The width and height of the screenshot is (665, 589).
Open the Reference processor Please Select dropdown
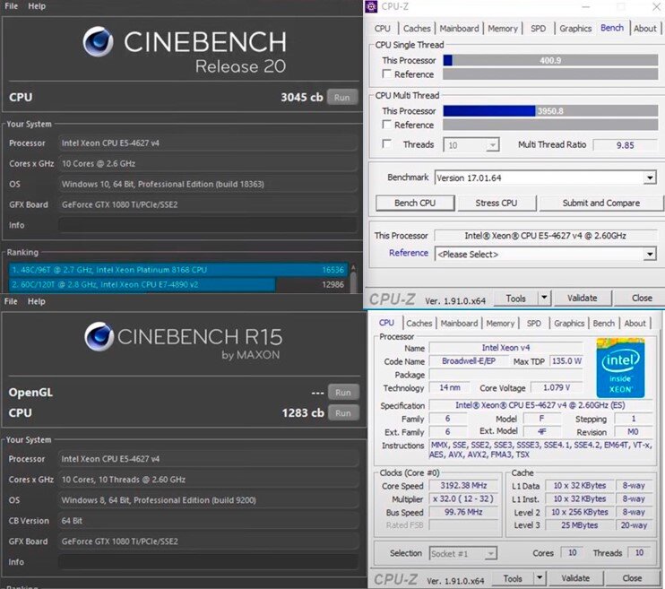click(546, 255)
